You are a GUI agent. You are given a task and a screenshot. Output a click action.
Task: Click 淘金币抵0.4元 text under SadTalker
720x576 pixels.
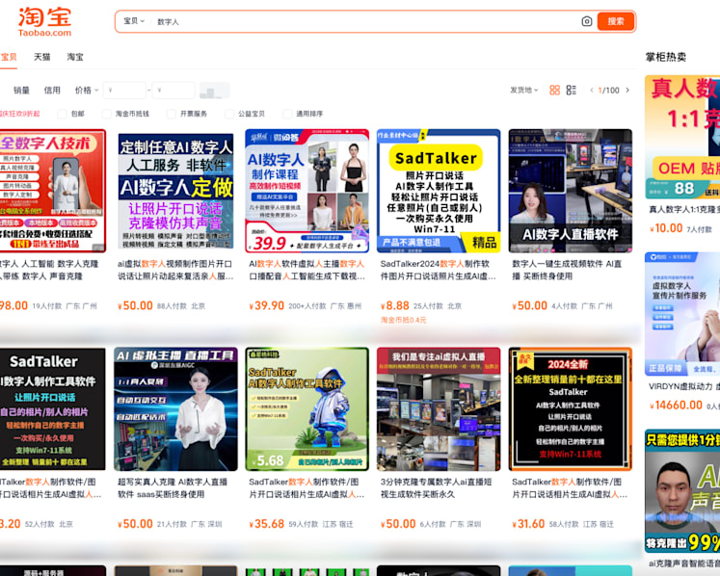[403, 320]
